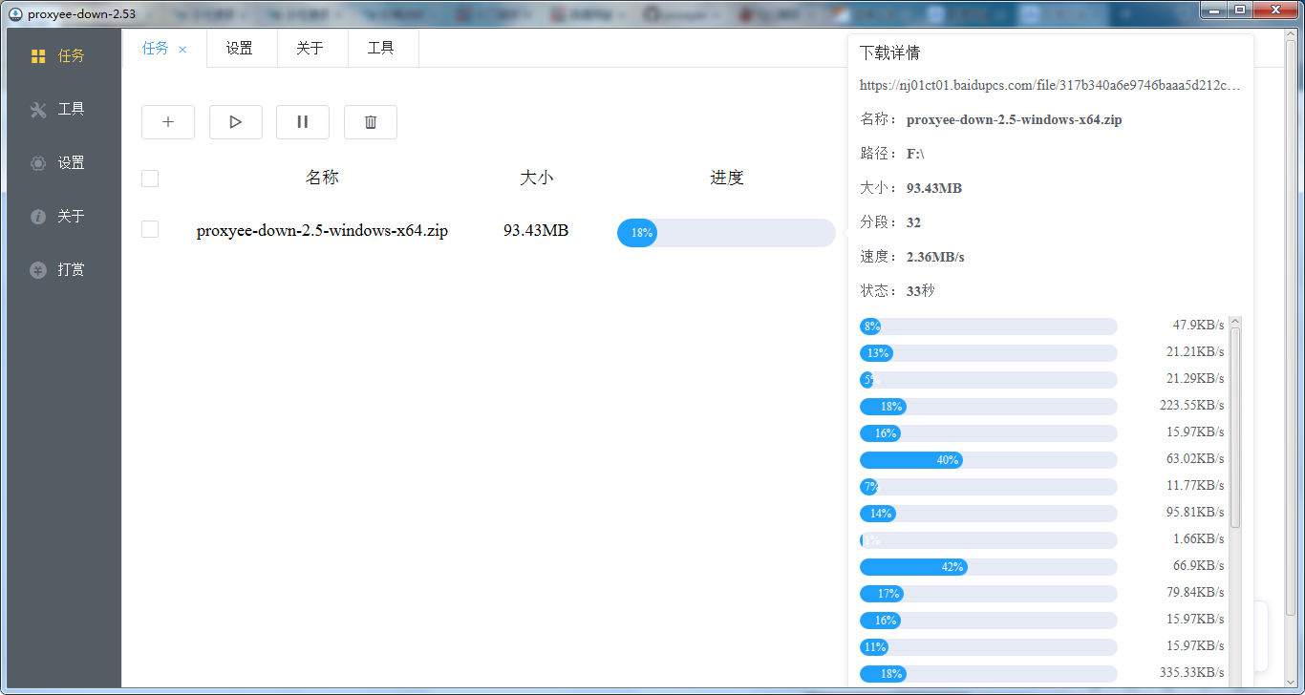Click the 状态 value 33秒
The image size is (1305, 695).
point(921,291)
